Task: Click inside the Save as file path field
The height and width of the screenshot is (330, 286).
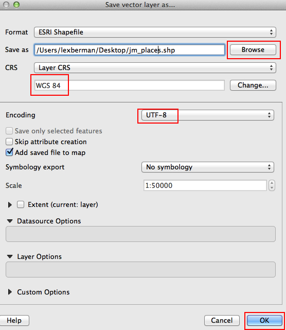Action: 129,49
